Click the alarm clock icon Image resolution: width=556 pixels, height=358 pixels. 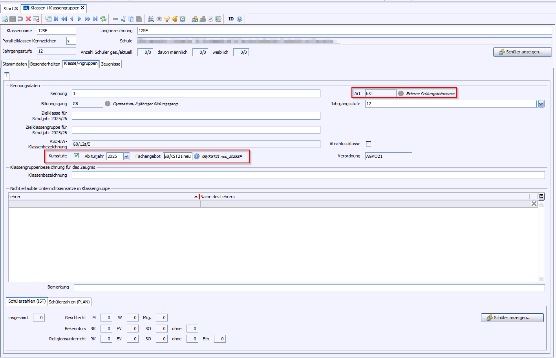click(183, 19)
